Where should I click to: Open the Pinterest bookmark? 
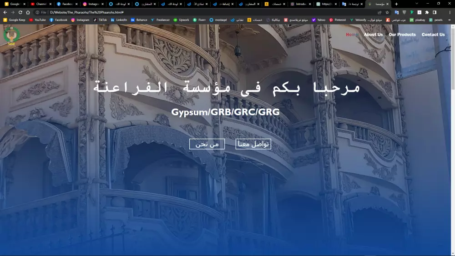338,20
